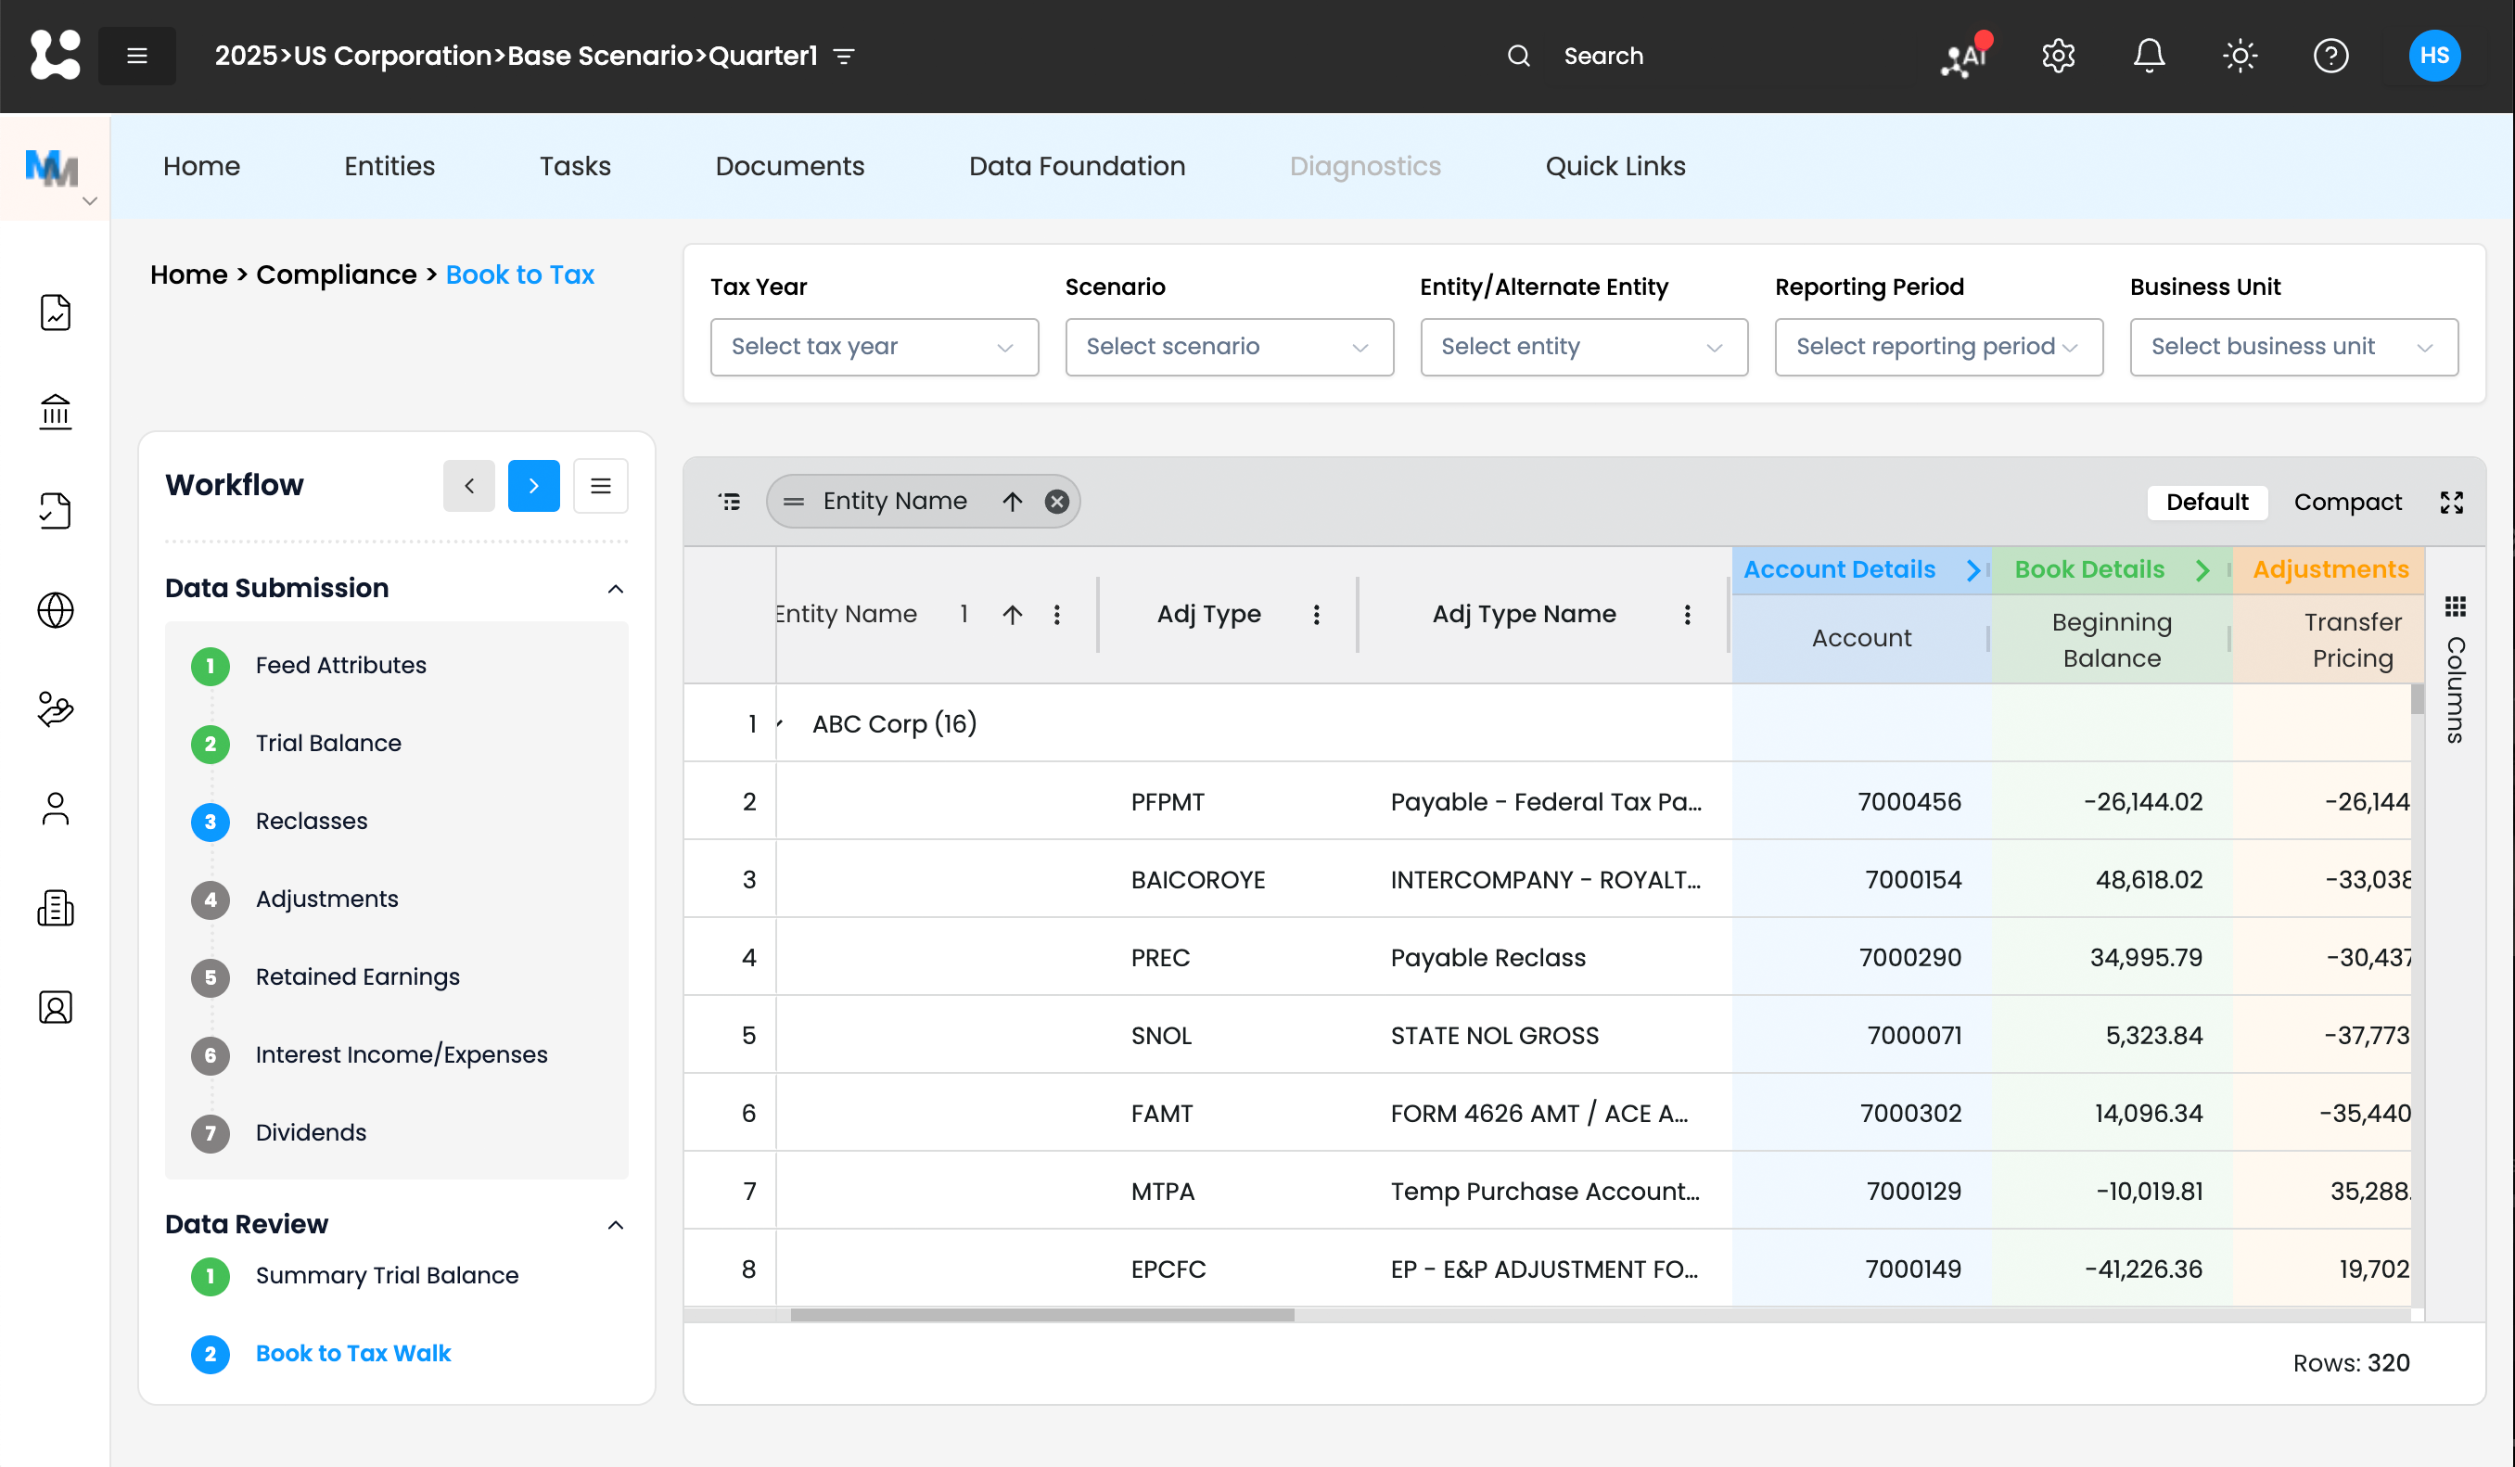The image size is (2515, 1467).
Task: Open the Tax Year dropdown
Action: pos(874,346)
